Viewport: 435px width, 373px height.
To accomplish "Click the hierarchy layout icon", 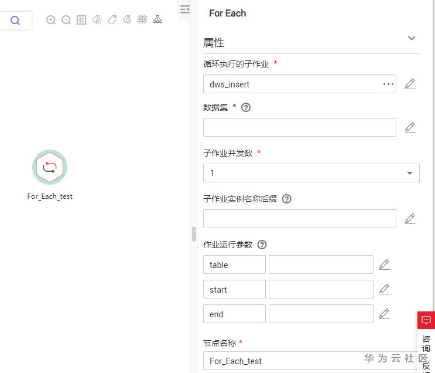I will [157, 20].
